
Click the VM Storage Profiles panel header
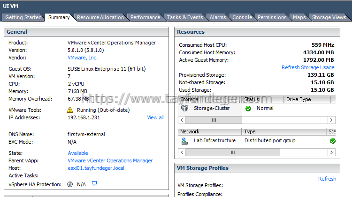click(x=257, y=168)
